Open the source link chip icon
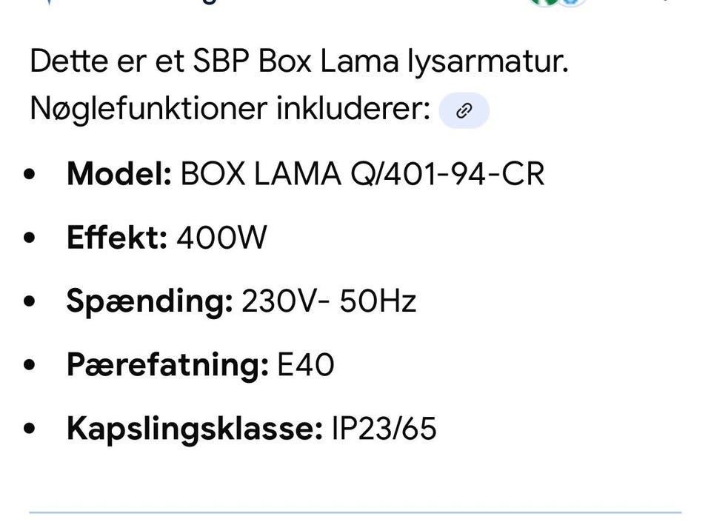 [x=464, y=111]
